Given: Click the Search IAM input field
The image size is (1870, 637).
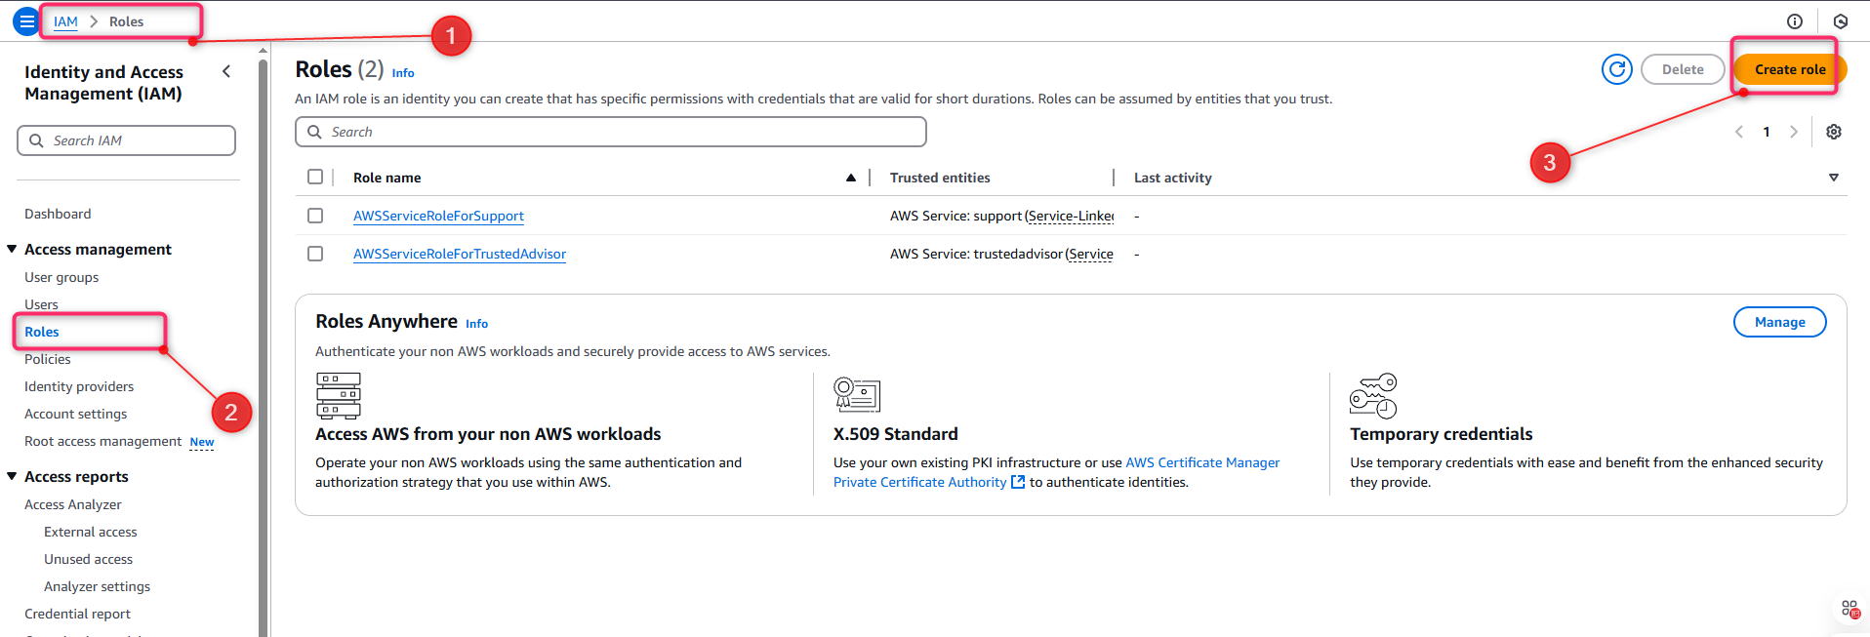Looking at the screenshot, I should tap(126, 140).
